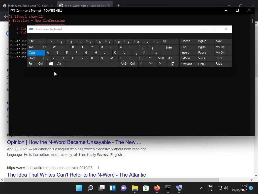Screen dimensions: 258x194
Task: Open the Windows Start menu in taskbar
Action: click(x=79, y=188)
